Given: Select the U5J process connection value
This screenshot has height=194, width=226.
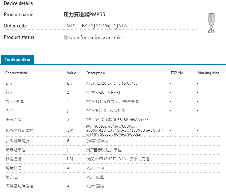Looking at the screenshot, I should pyautogui.click(x=70, y=159).
